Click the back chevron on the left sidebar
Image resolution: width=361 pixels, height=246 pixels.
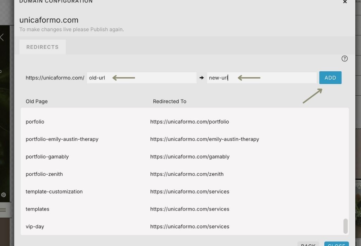(3, 37)
